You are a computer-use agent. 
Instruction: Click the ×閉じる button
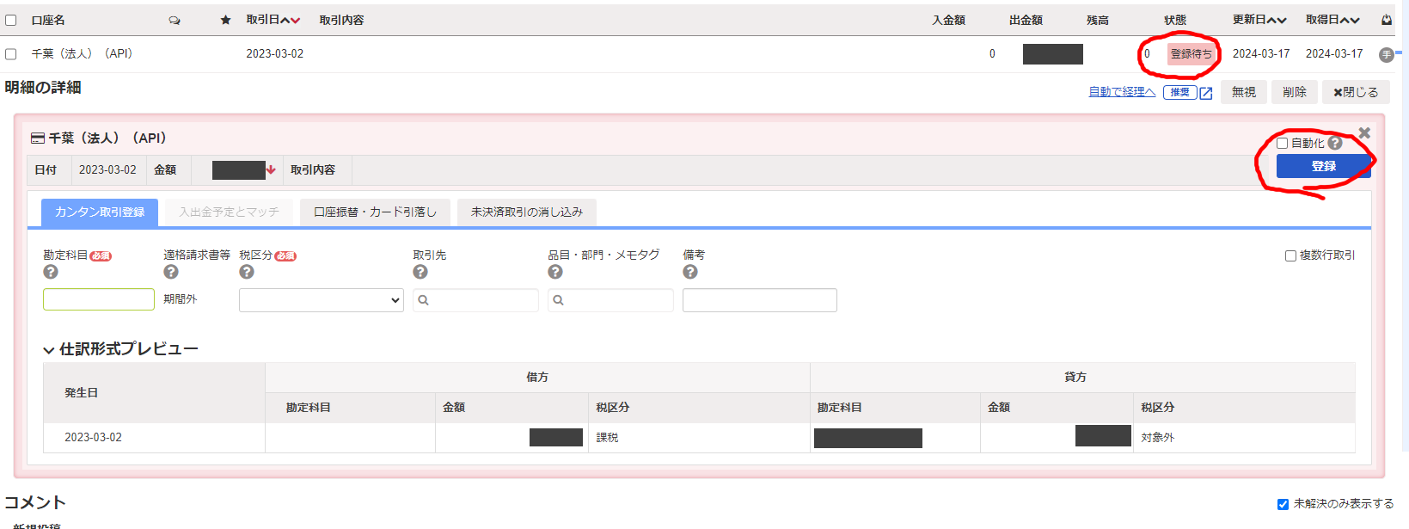1356,92
